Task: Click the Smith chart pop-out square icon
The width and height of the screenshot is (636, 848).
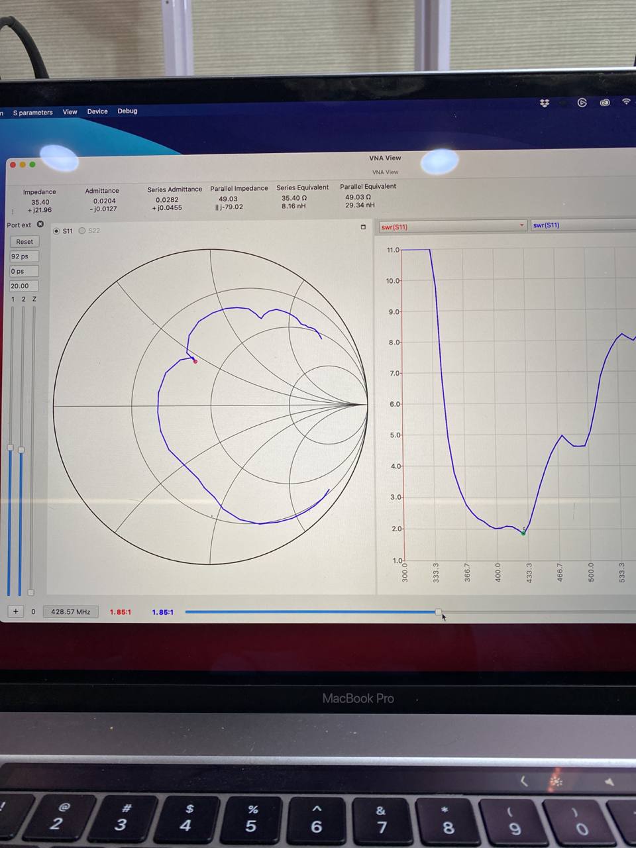Action: coord(363,227)
